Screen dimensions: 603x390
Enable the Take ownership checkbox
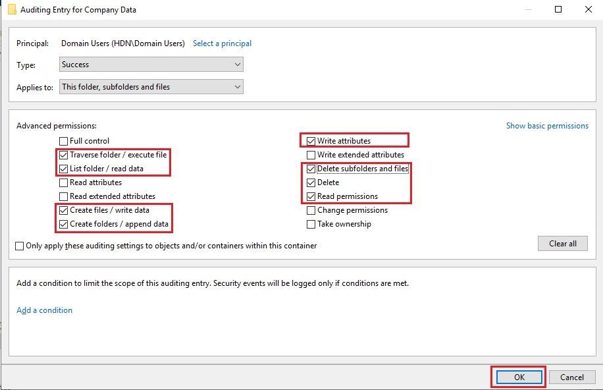(x=311, y=225)
